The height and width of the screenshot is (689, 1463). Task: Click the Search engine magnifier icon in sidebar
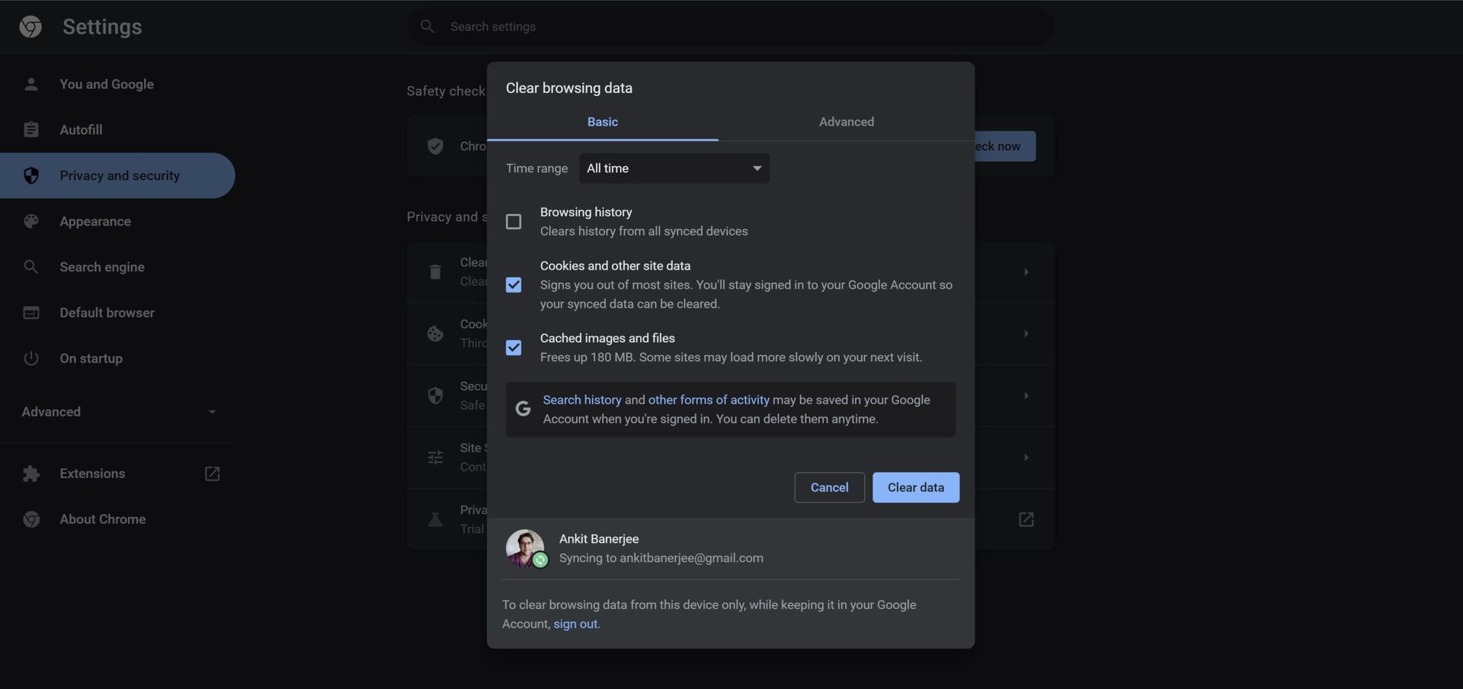point(31,267)
